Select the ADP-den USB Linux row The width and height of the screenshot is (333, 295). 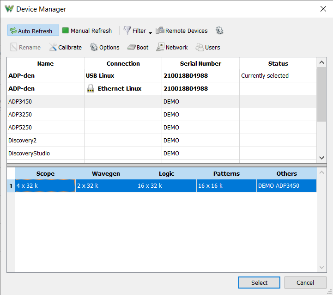click(x=162, y=76)
